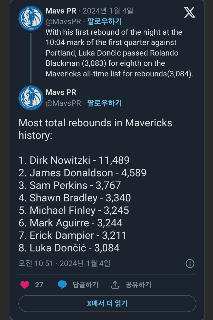Click the top Mavs PR avatar
The image size is (213, 320).
click(x=31, y=18)
